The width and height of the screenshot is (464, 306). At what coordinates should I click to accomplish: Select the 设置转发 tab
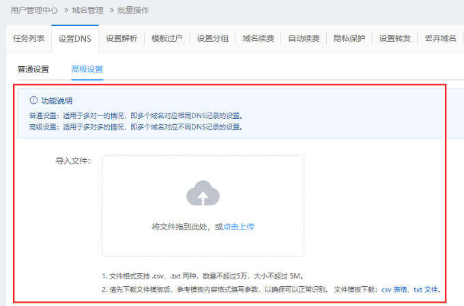click(395, 38)
